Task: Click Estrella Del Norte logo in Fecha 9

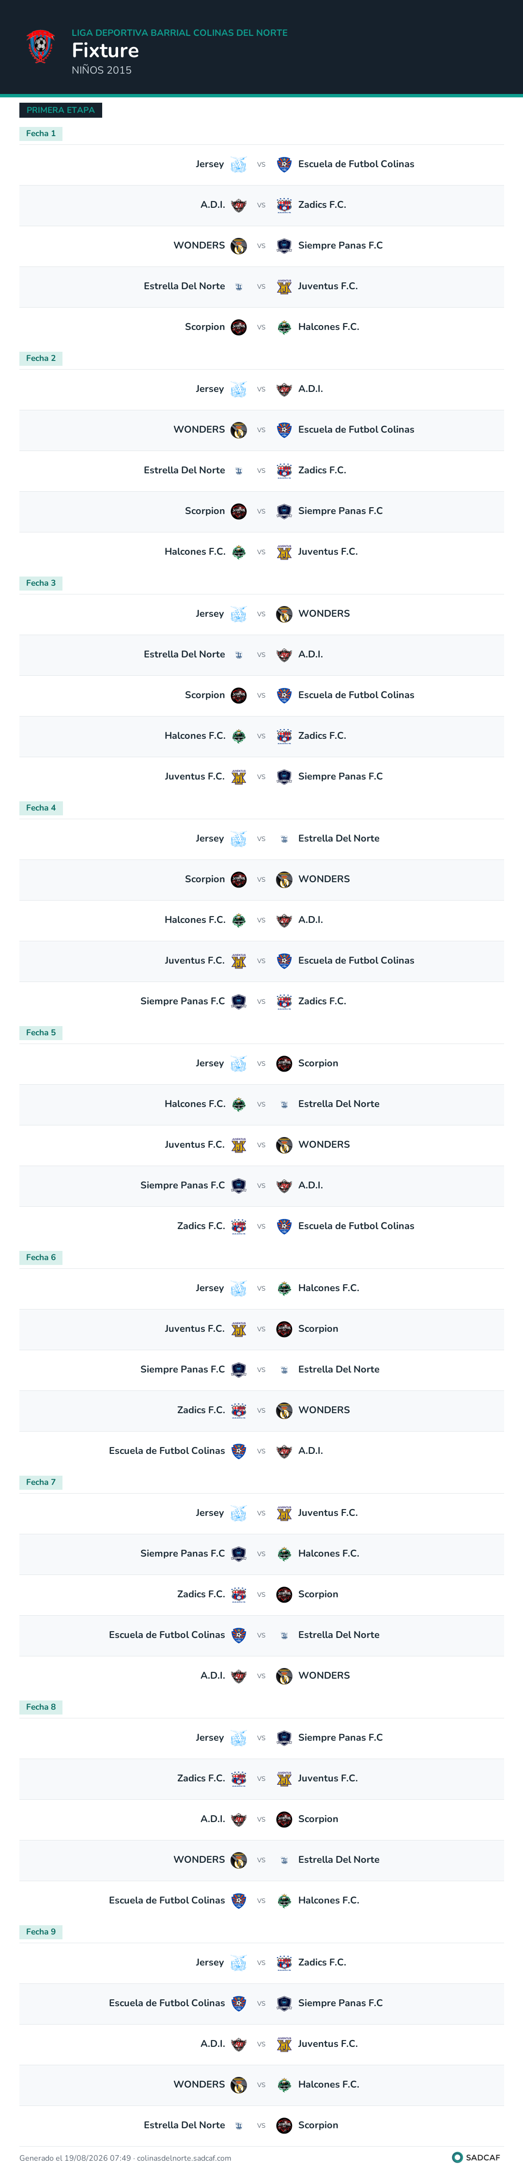Action: (239, 2124)
